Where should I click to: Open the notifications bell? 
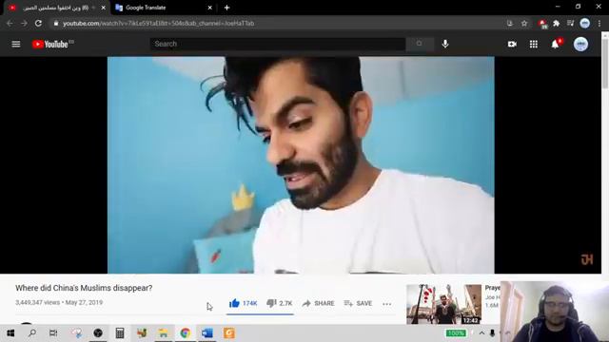pos(556,45)
